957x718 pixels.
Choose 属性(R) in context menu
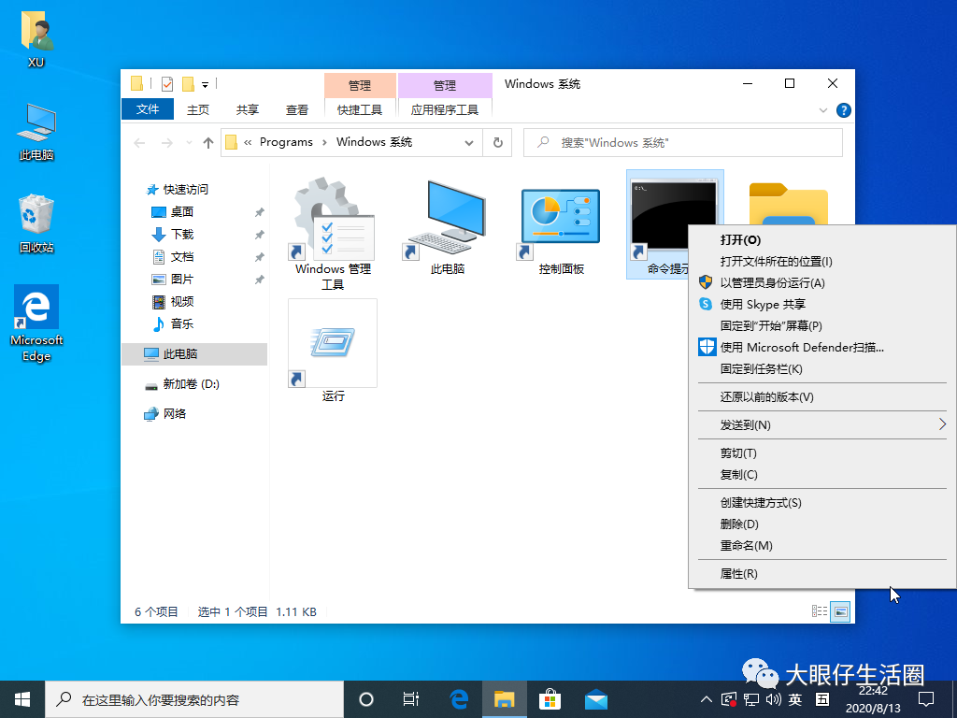(822, 573)
